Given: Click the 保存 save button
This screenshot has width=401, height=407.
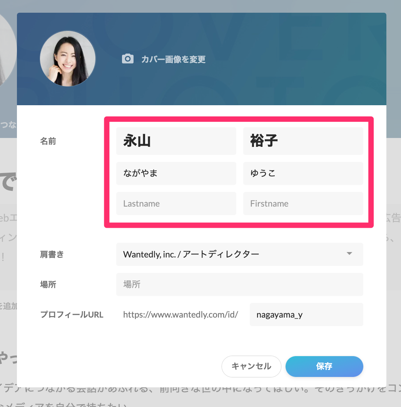Looking at the screenshot, I should pos(324,366).
